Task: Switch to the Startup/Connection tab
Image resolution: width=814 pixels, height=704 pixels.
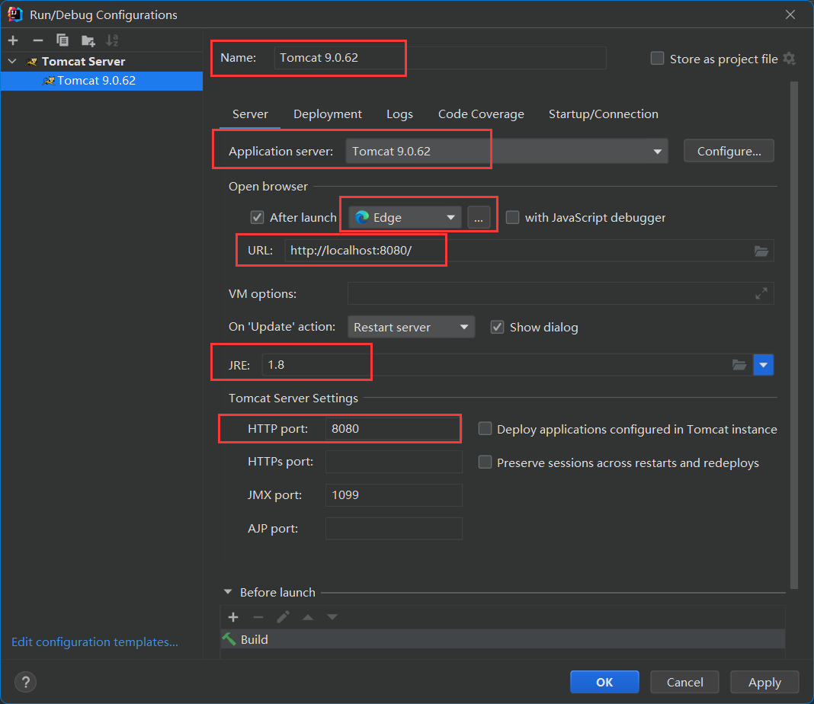Action: click(603, 114)
